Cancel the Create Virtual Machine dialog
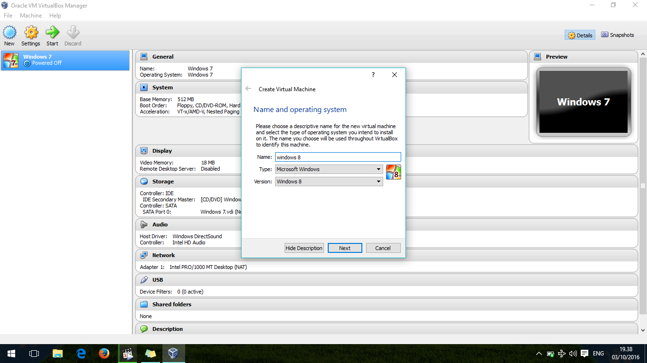Viewport: 647px width, 363px height. [x=383, y=248]
